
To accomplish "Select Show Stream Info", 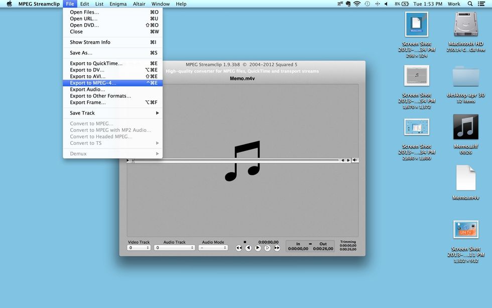I will point(112,42).
